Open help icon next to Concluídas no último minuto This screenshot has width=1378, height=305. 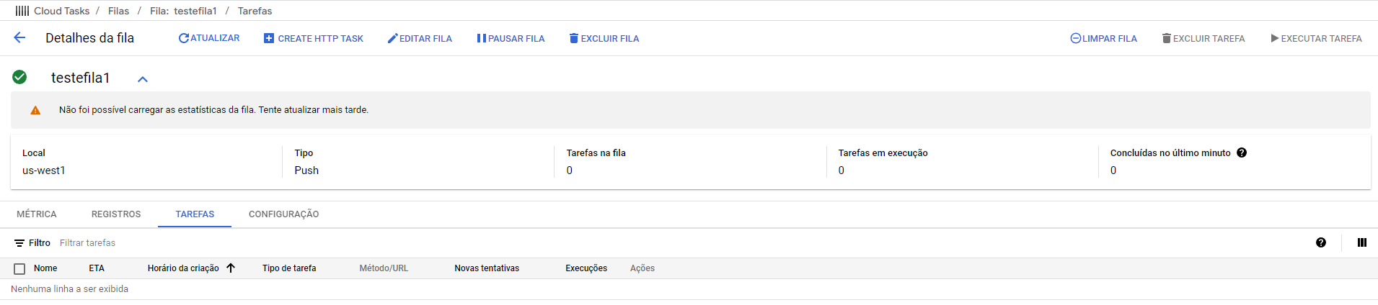(1242, 152)
